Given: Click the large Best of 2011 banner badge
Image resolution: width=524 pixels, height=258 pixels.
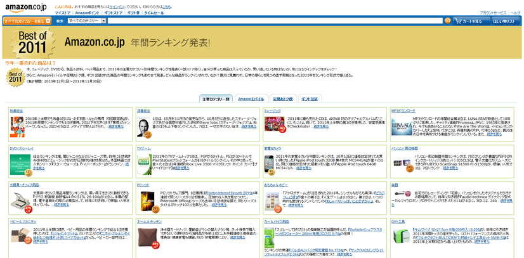Looking at the screenshot, I should (32, 42).
